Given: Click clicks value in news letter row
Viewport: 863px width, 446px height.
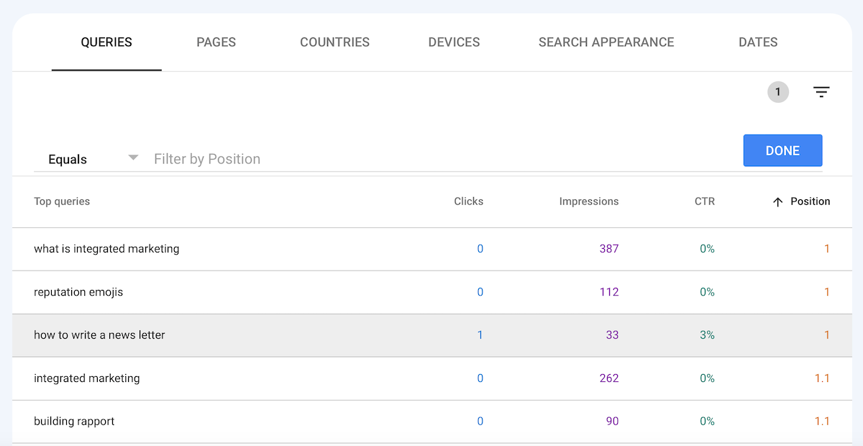Looking at the screenshot, I should click(x=480, y=335).
